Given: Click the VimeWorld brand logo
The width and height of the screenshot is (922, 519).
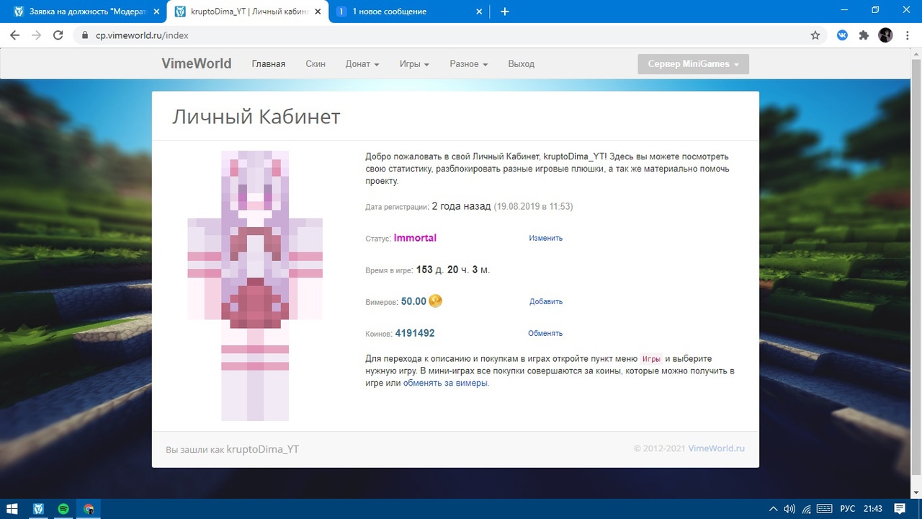Looking at the screenshot, I should click(x=197, y=63).
